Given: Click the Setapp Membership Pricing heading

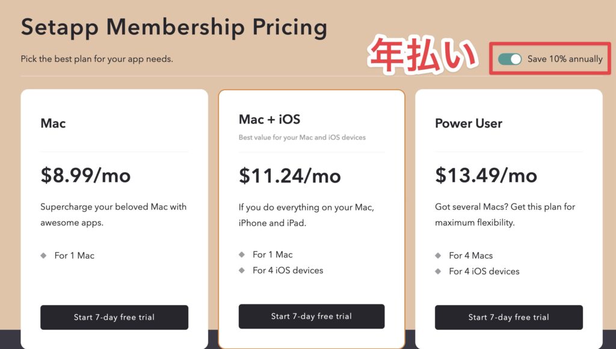Looking at the screenshot, I should click(x=174, y=28).
